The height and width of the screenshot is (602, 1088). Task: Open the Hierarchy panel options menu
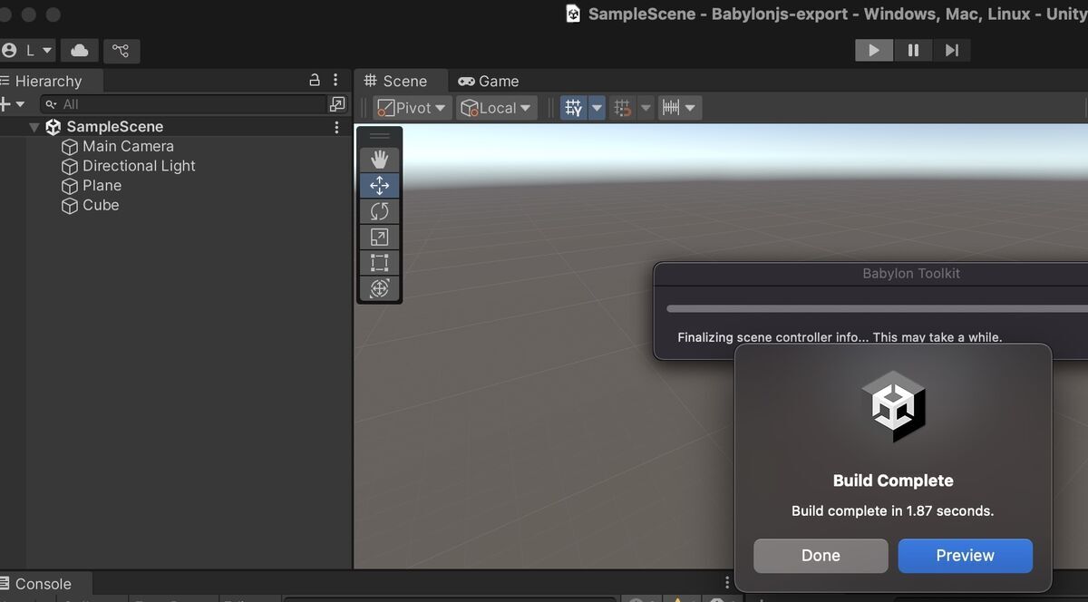(x=335, y=80)
